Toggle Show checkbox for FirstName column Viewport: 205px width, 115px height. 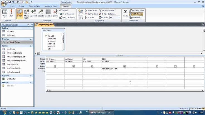(55, 66)
